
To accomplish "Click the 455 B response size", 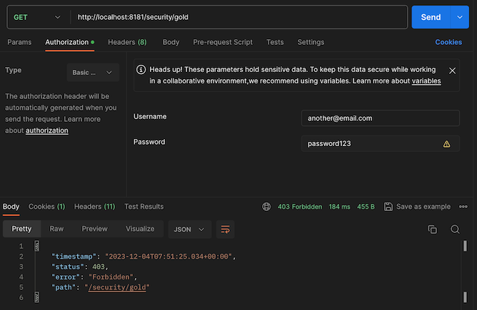I will point(366,207).
